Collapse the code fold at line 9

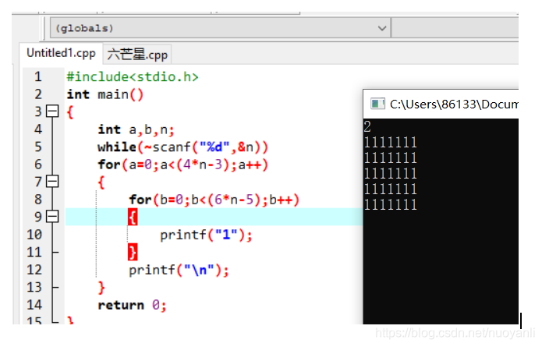point(52,217)
